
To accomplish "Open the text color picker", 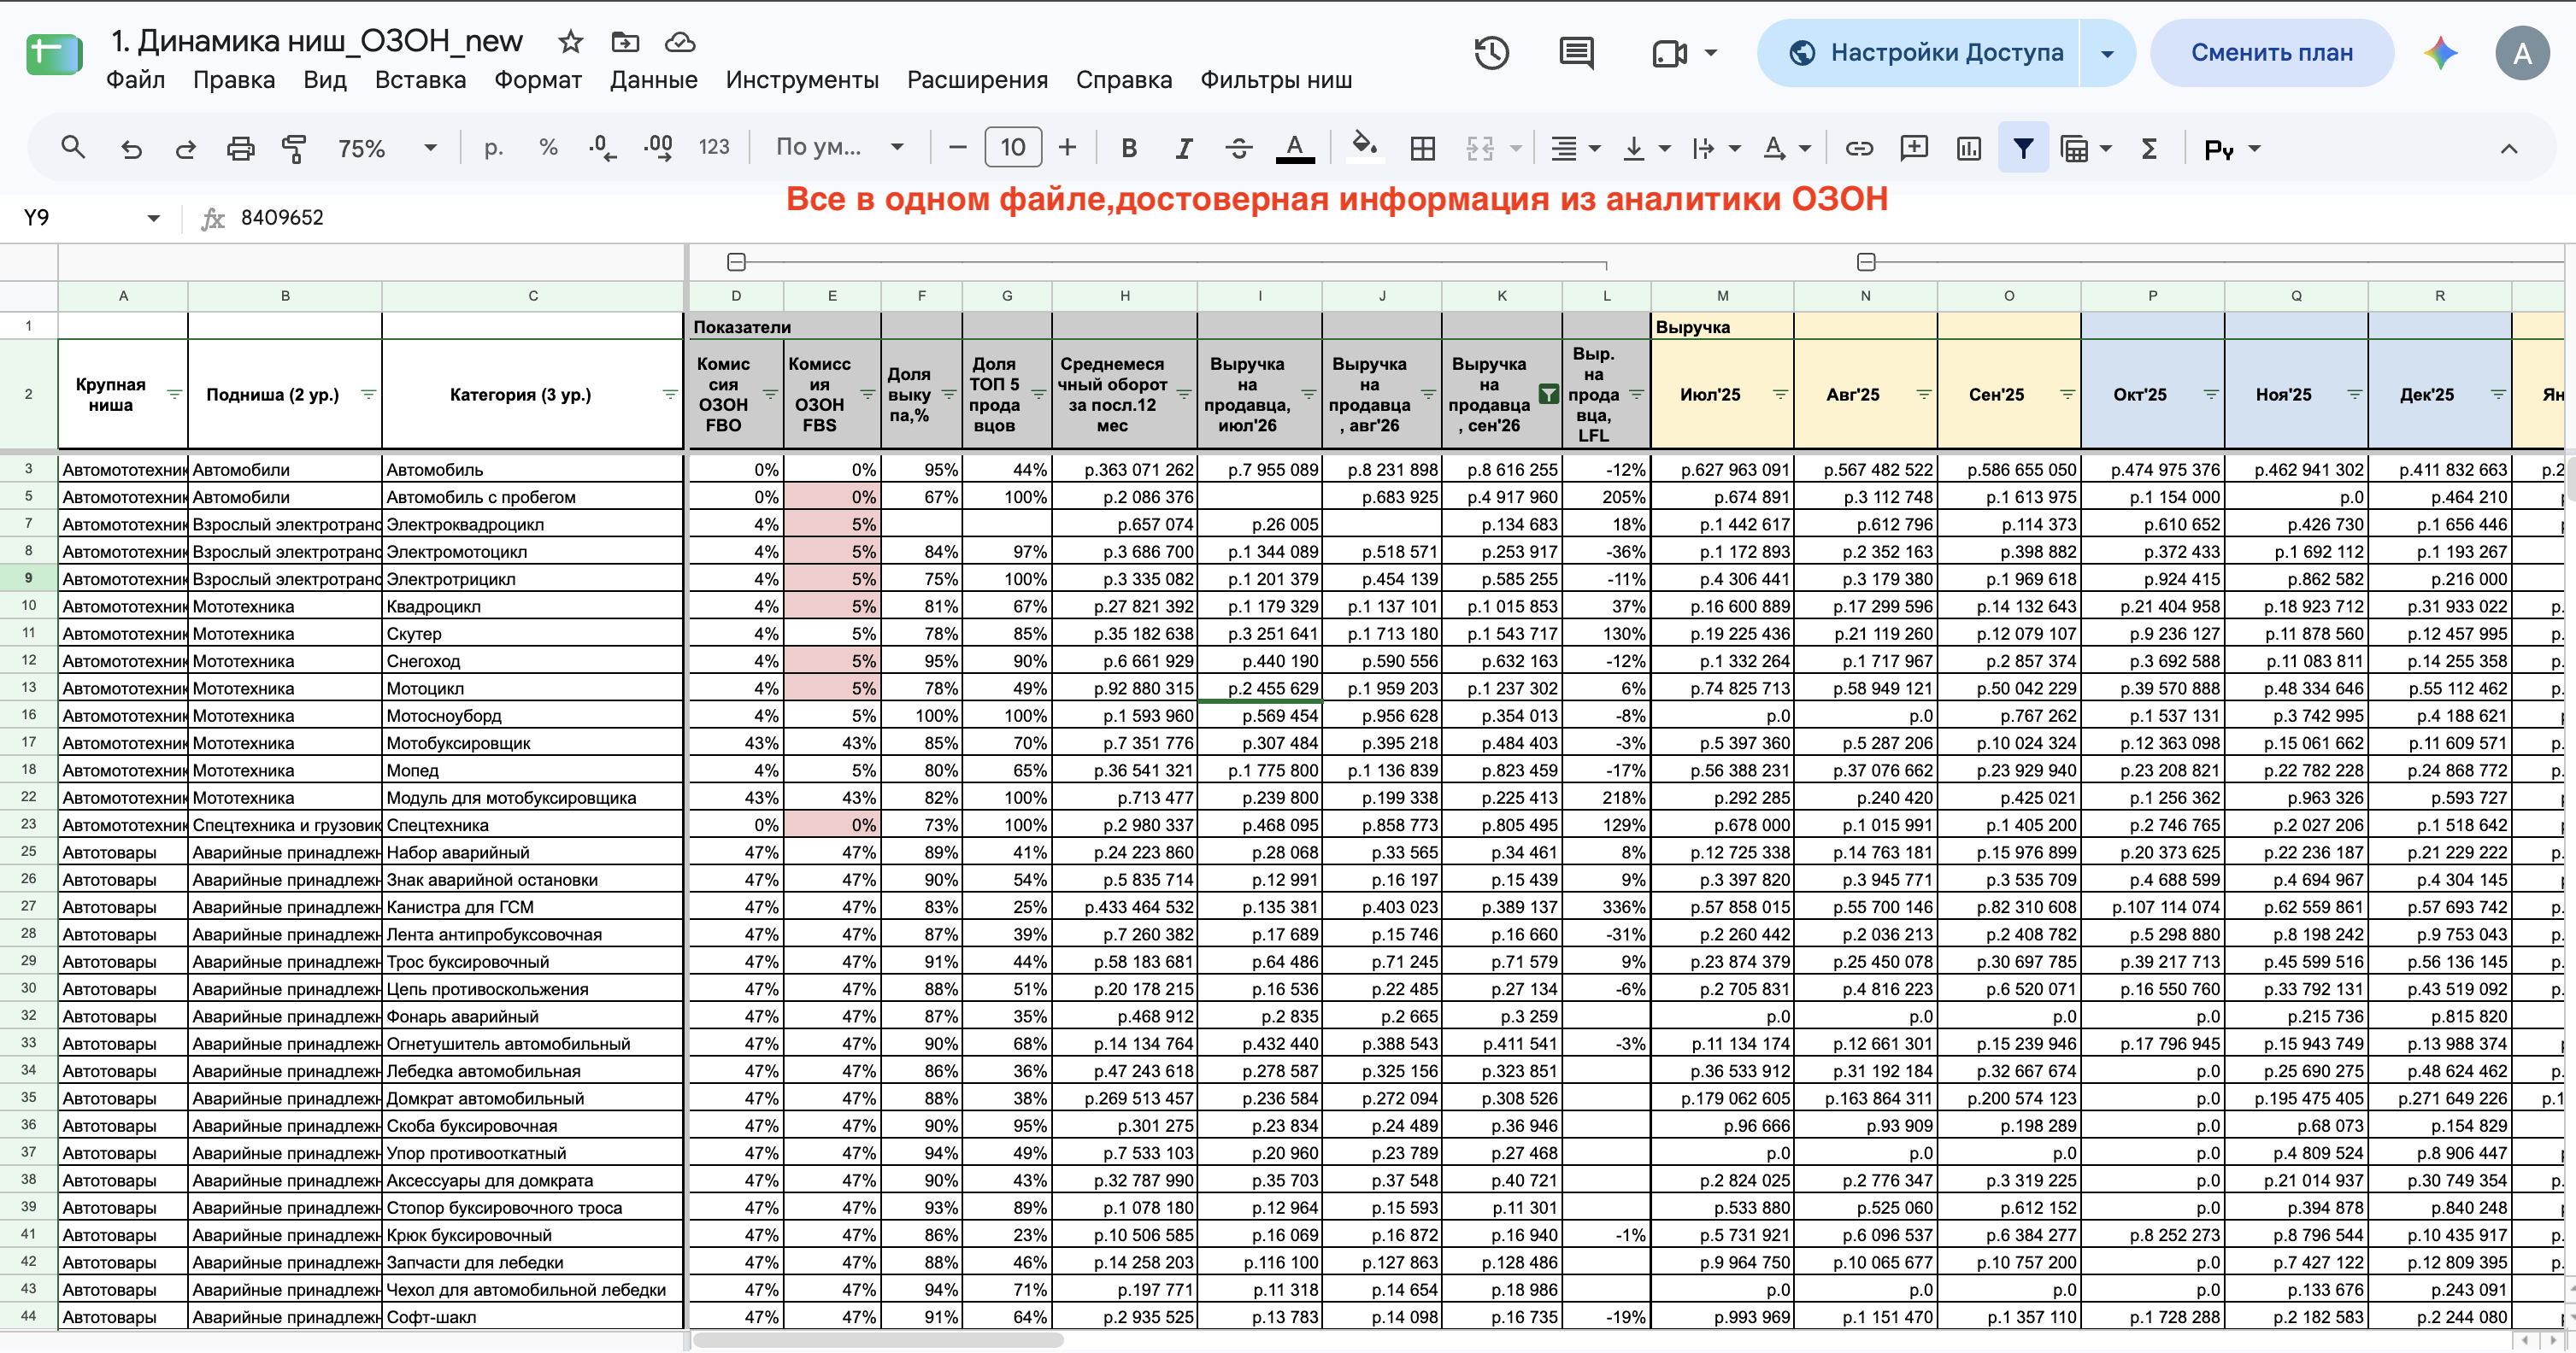I will (x=1295, y=148).
